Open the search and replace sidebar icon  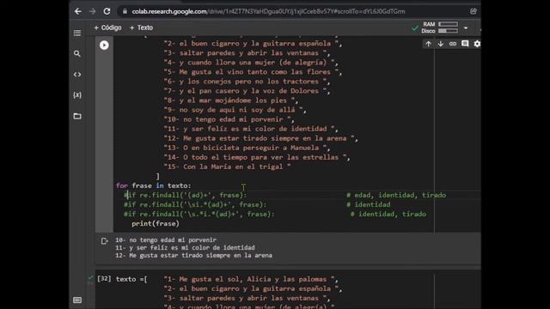[77, 53]
